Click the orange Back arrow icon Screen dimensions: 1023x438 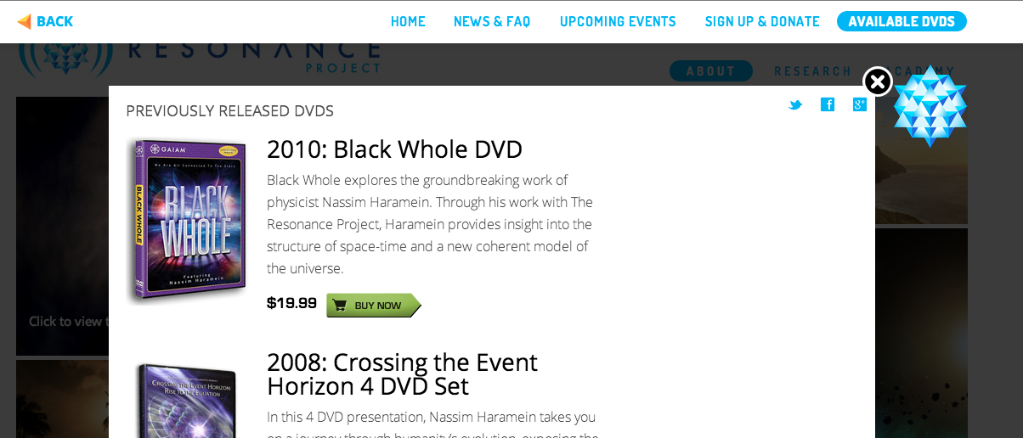(x=25, y=21)
